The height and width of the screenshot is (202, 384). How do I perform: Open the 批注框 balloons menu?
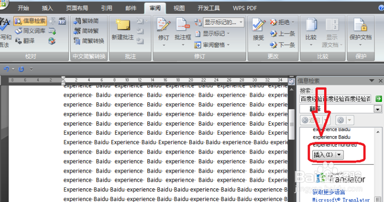click(x=182, y=32)
